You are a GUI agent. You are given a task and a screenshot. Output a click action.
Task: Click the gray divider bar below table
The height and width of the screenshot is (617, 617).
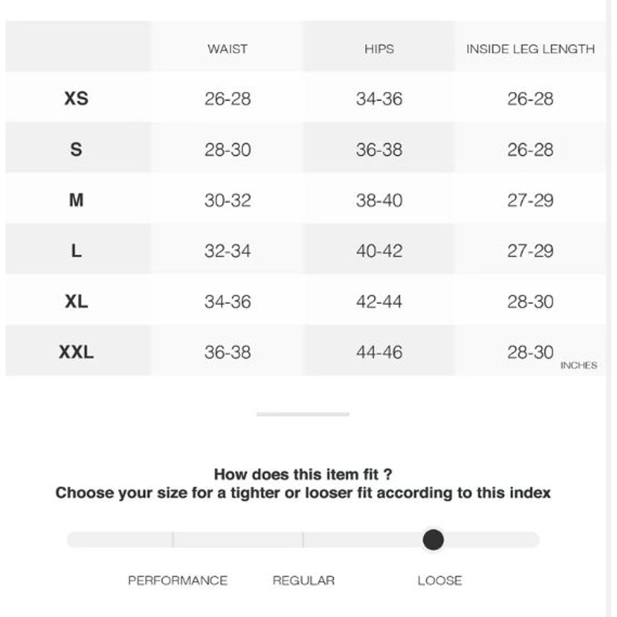pos(303,414)
